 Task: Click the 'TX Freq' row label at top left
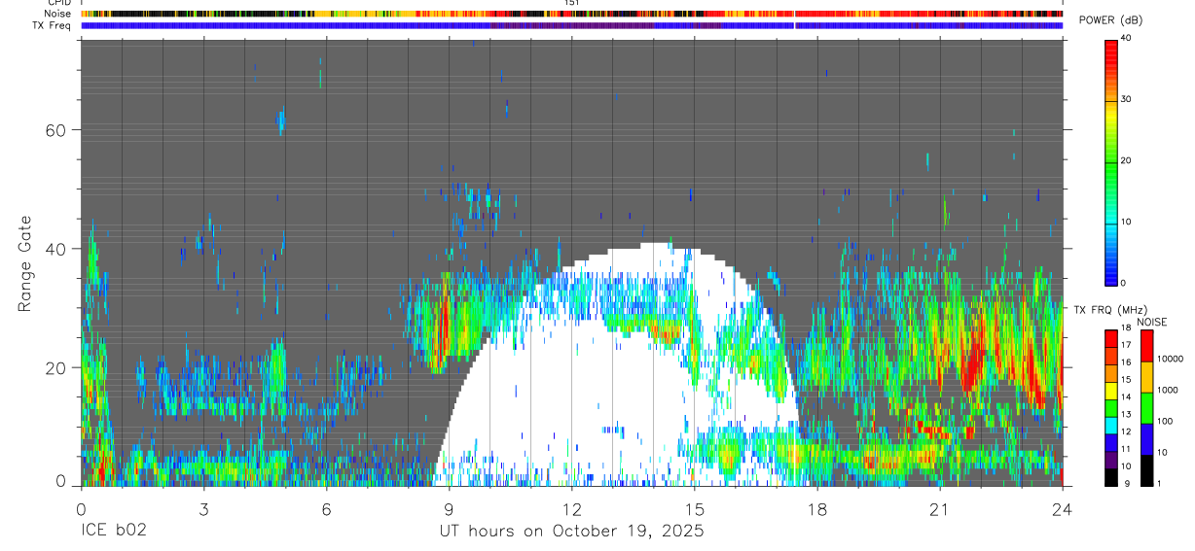[52, 25]
